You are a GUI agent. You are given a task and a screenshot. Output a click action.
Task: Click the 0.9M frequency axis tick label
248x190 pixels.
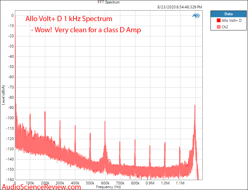tap(150, 183)
